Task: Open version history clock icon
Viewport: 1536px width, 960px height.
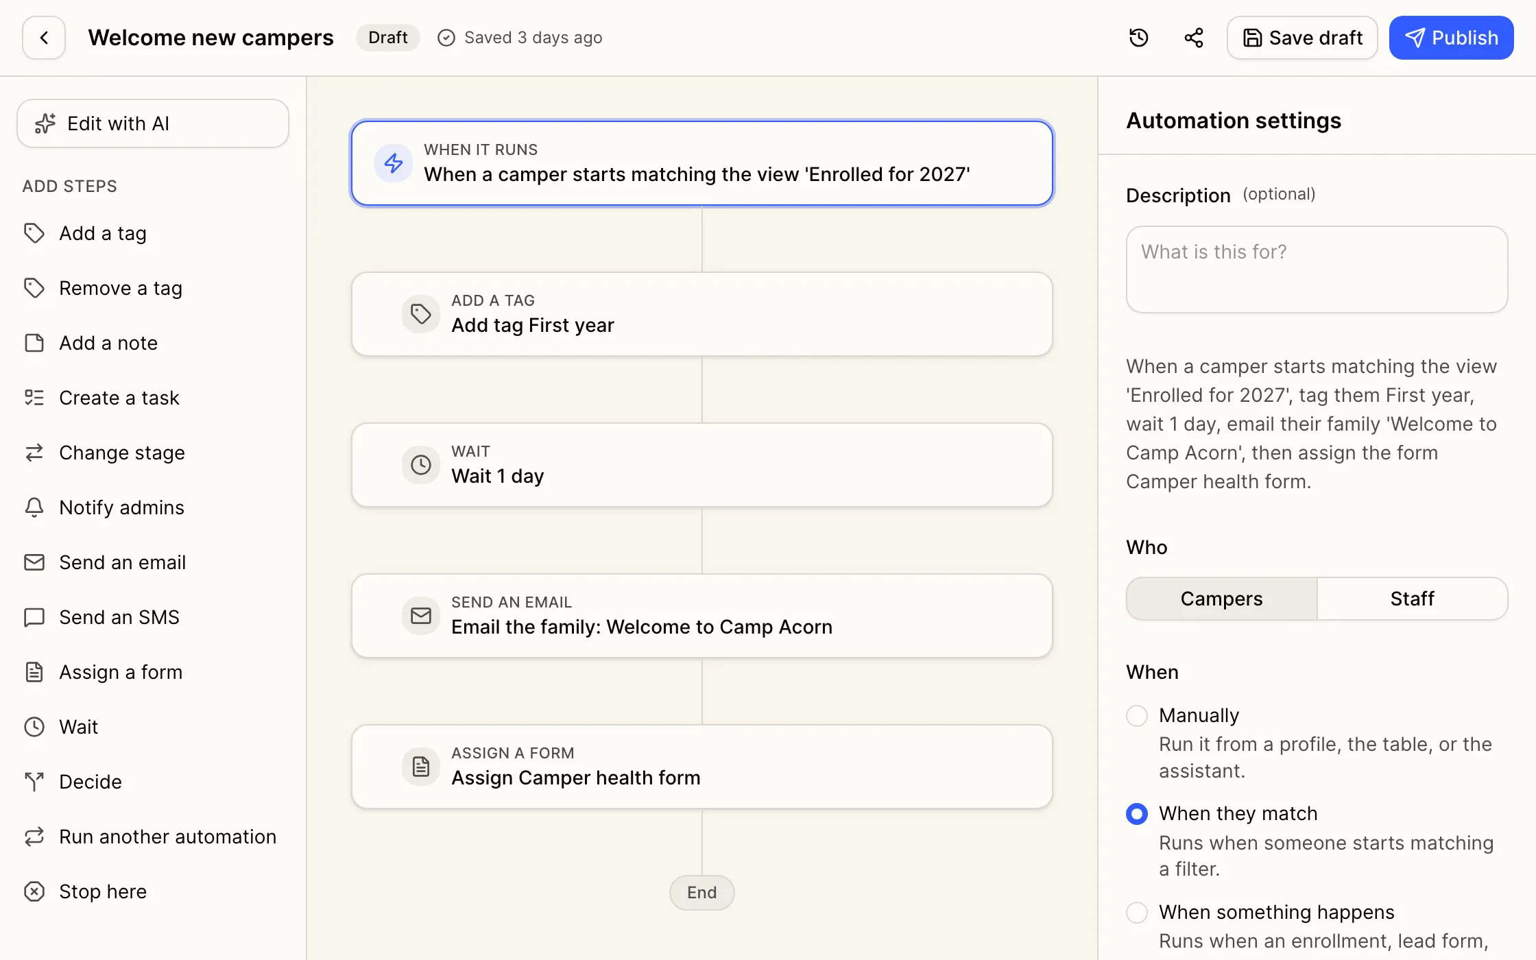Action: click(x=1138, y=38)
